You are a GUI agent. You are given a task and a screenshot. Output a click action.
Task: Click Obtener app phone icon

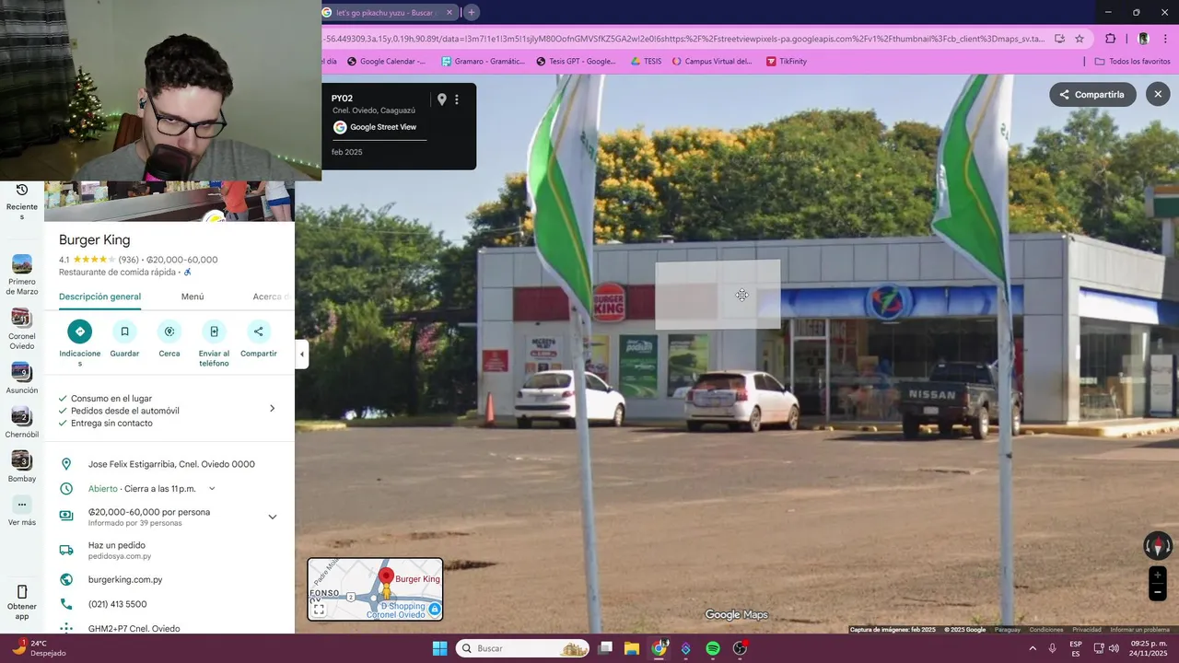(x=22, y=591)
